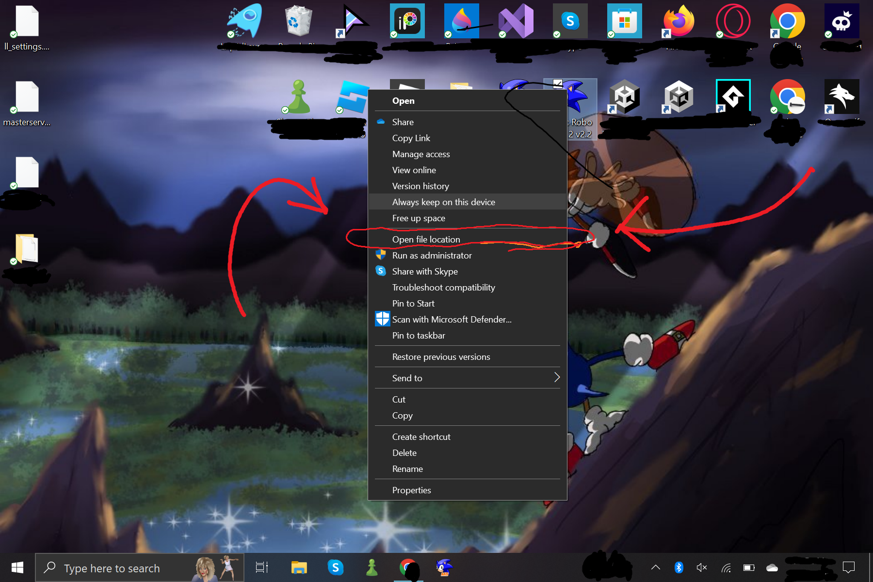This screenshot has width=873, height=582.
Task: Open the Microsoft Store desktop icon
Action: click(x=625, y=21)
